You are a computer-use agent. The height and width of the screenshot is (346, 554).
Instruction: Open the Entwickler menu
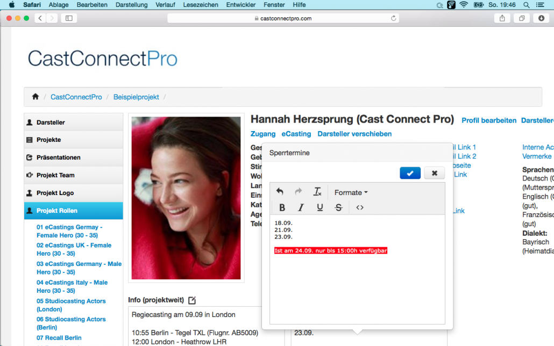tap(241, 5)
